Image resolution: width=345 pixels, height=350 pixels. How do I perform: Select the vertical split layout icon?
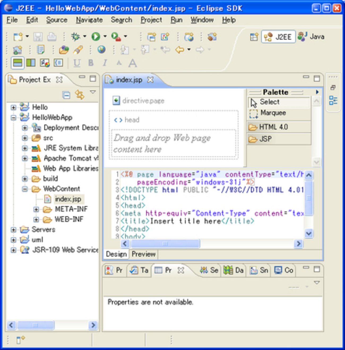coord(31,63)
